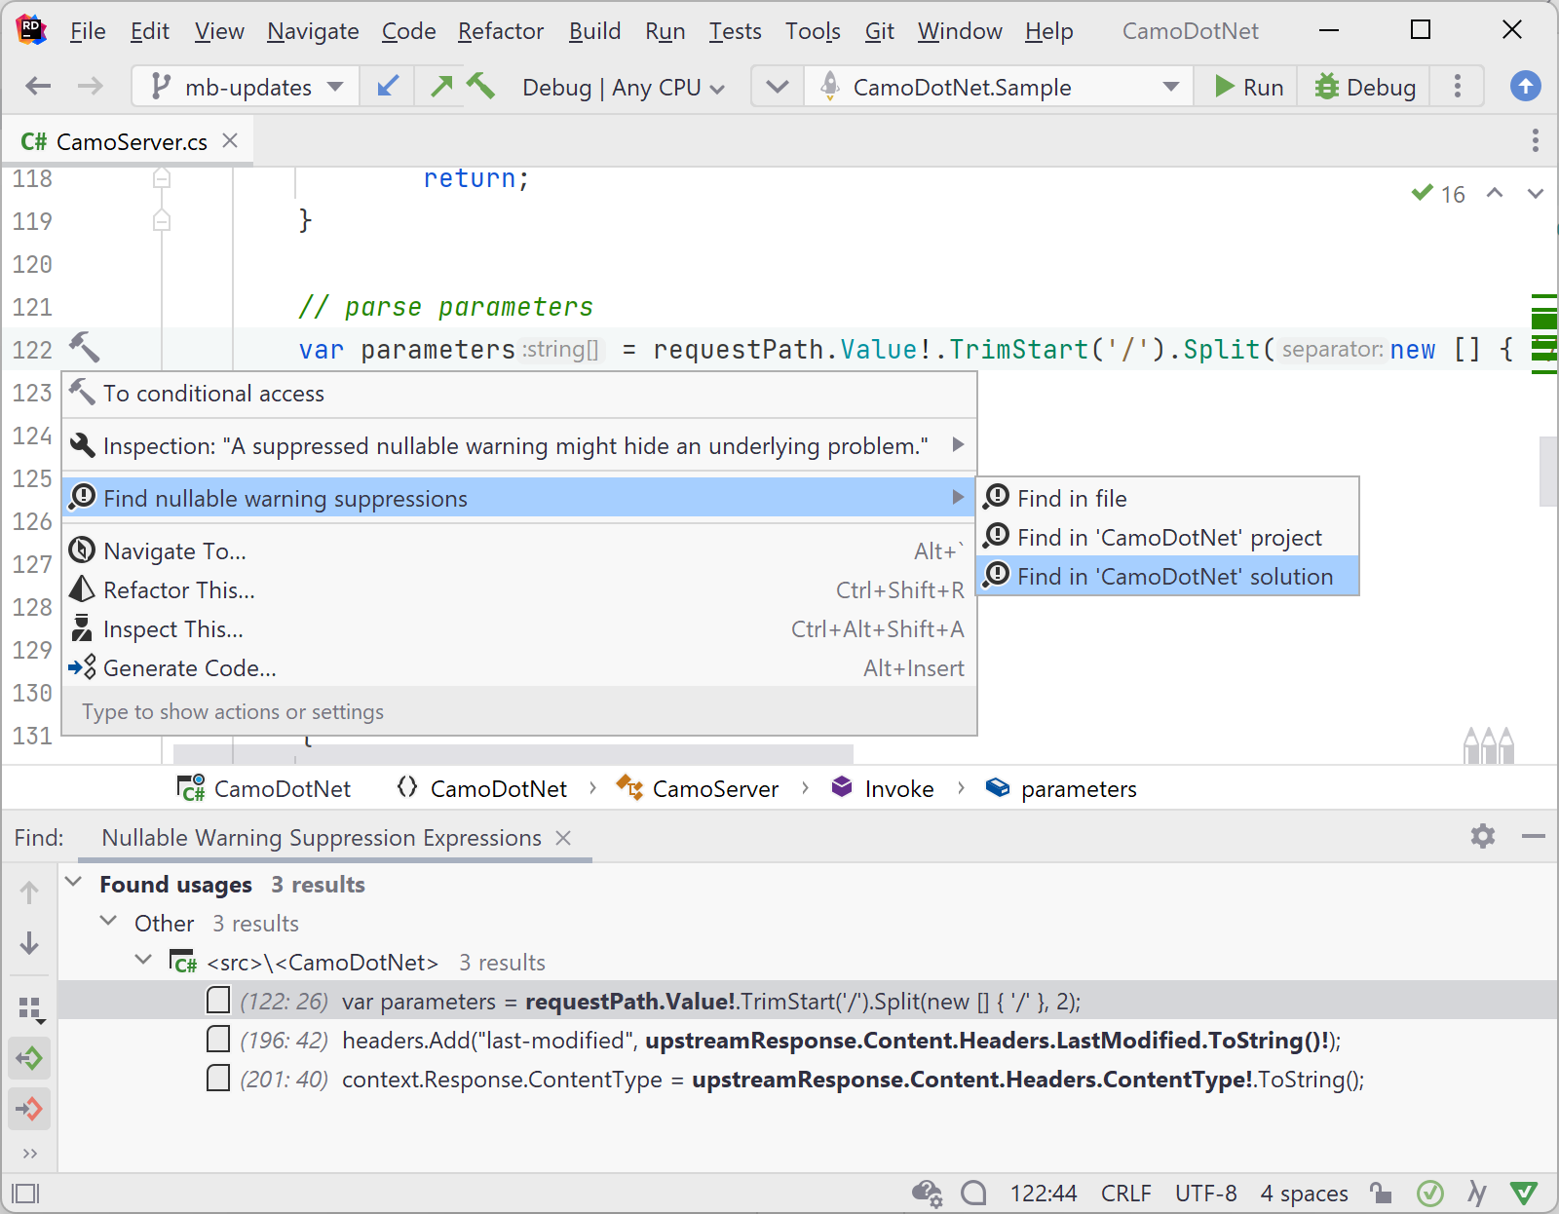
Task: Collapse the 'Found usages' results group
Action: click(73, 883)
